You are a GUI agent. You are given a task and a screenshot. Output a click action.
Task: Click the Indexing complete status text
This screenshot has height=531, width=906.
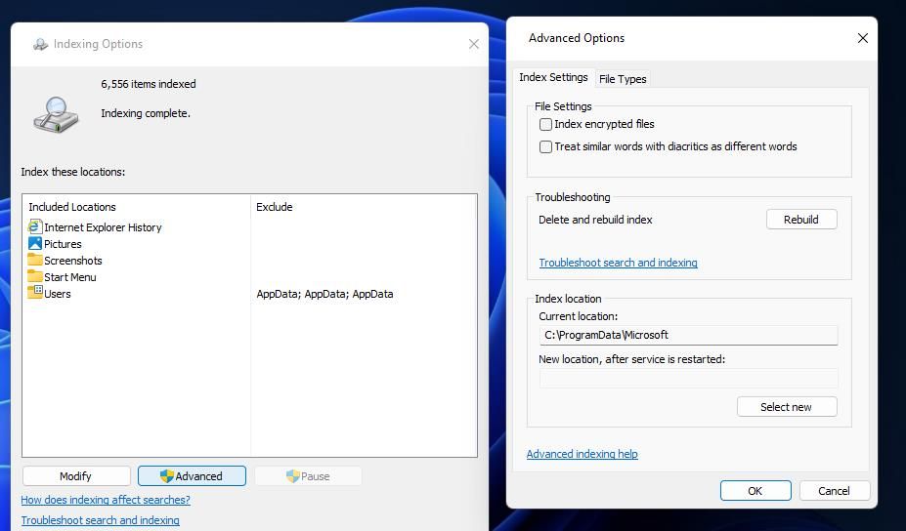(x=146, y=113)
